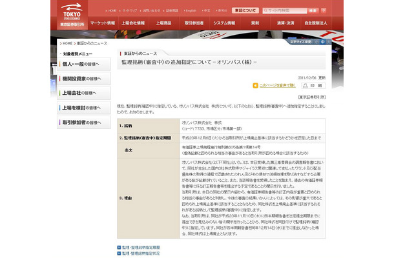The width and height of the screenshot is (394, 258).
Task: Switch site language to English
Action: point(191,10)
